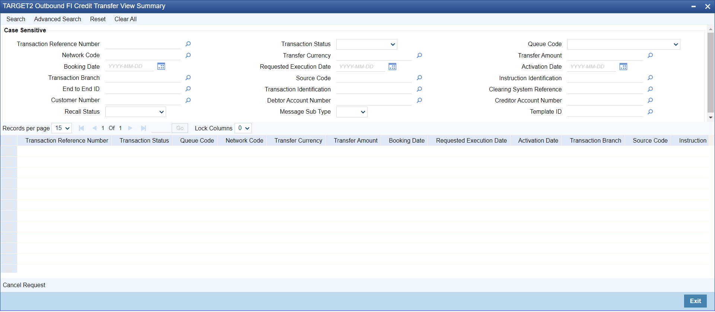Expand the Transaction Status dropdown
715x312 pixels.
pos(367,45)
